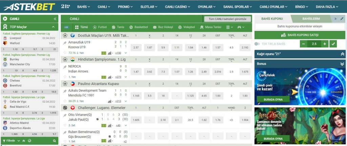The height and width of the screenshot is (146, 347).
Task: Select 3.62 draw odds for NEROCA match
Action: click(x=149, y=72)
